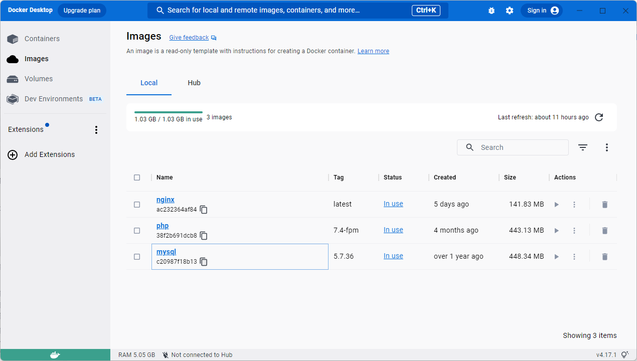Screen dimensions: 637x361
Task: Click the disk usage progress bar
Action: tap(169, 112)
